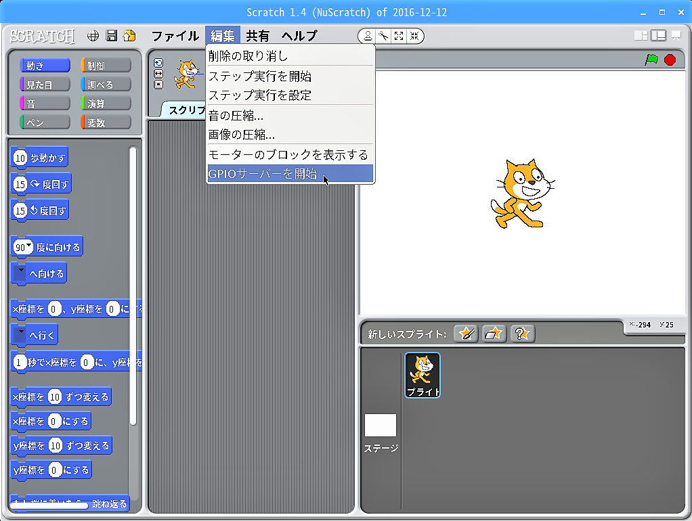Select the 音 block category
The height and width of the screenshot is (521, 692).
[x=45, y=104]
